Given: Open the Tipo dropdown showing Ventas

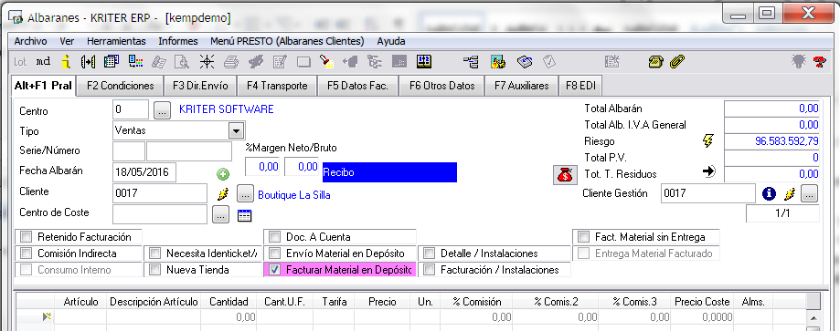Looking at the screenshot, I should coord(236,130).
